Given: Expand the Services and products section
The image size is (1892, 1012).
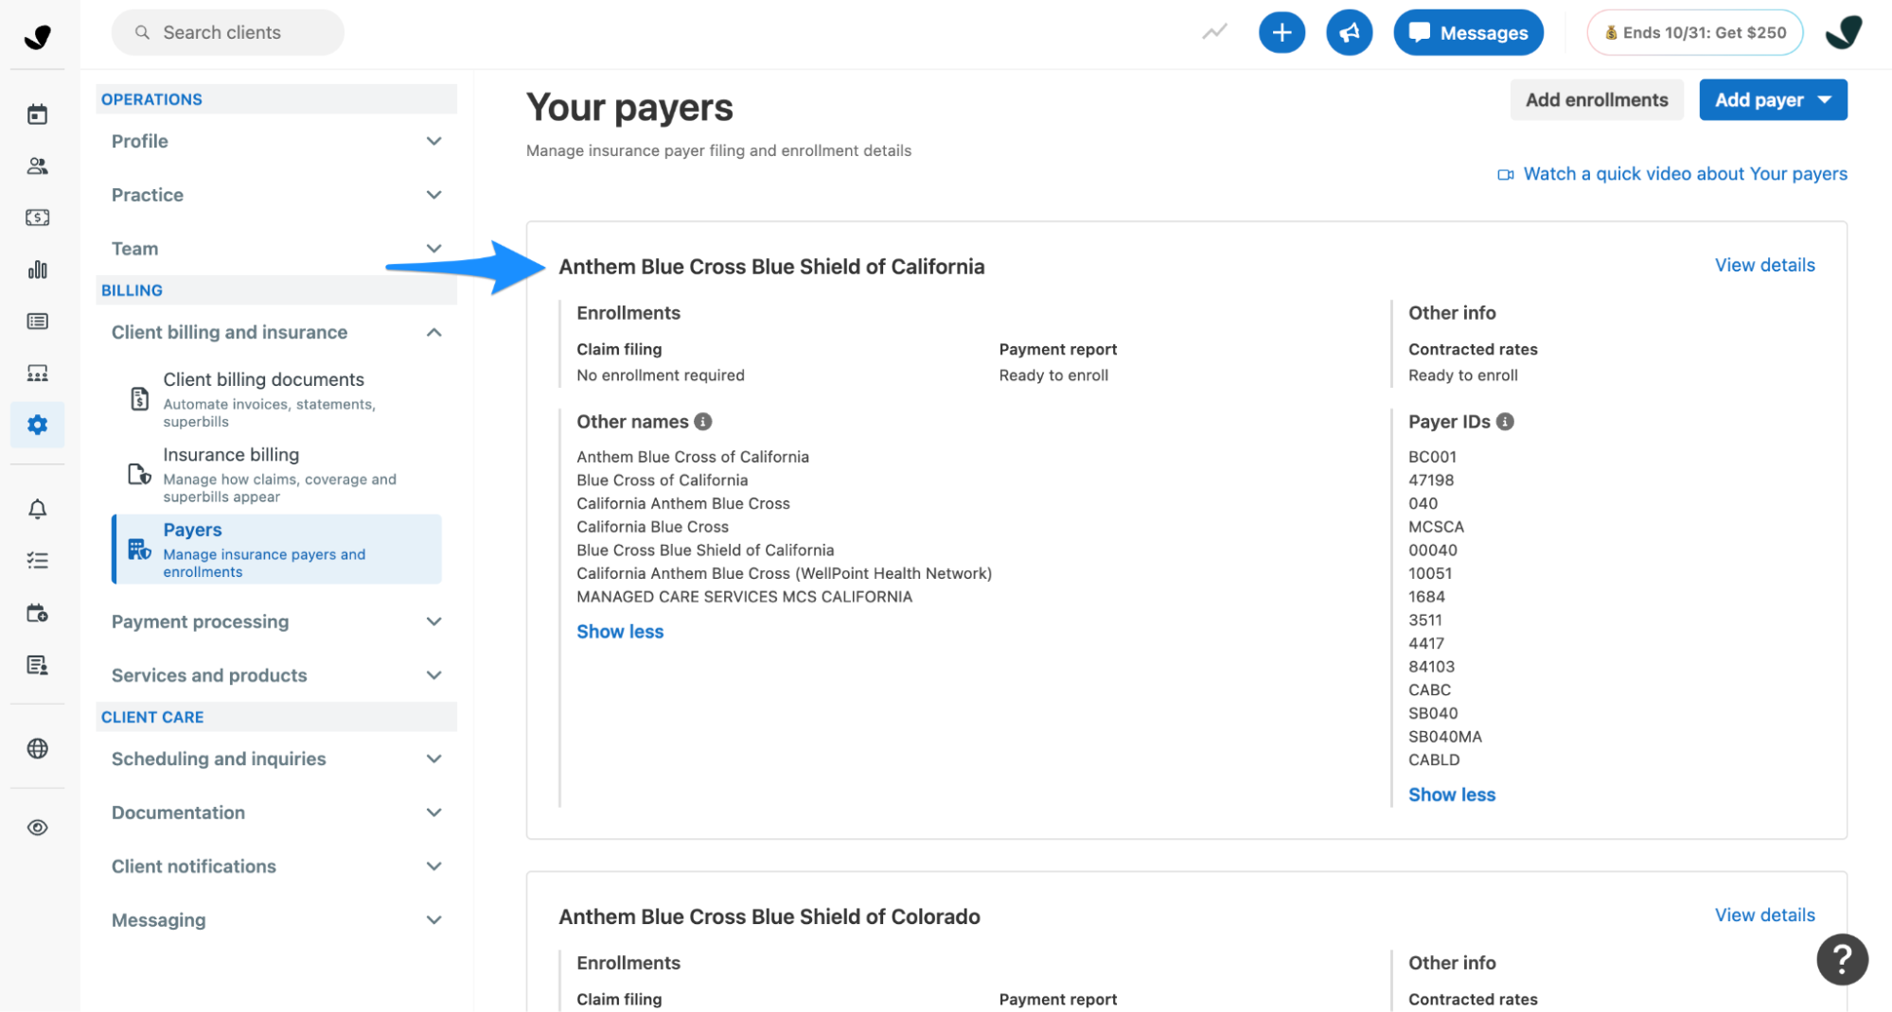Looking at the screenshot, I should pos(276,675).
